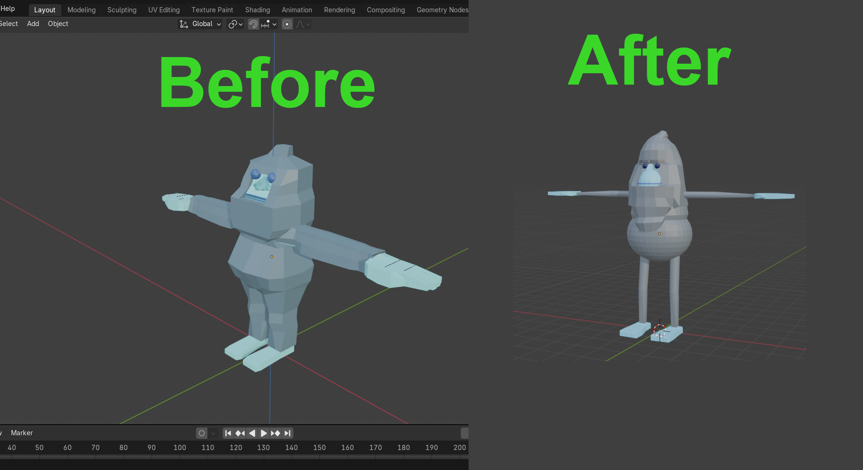Switch to the Geometry Nodes workspace tab
Viewport: 863px width, 470px height.
click(442, 10)
